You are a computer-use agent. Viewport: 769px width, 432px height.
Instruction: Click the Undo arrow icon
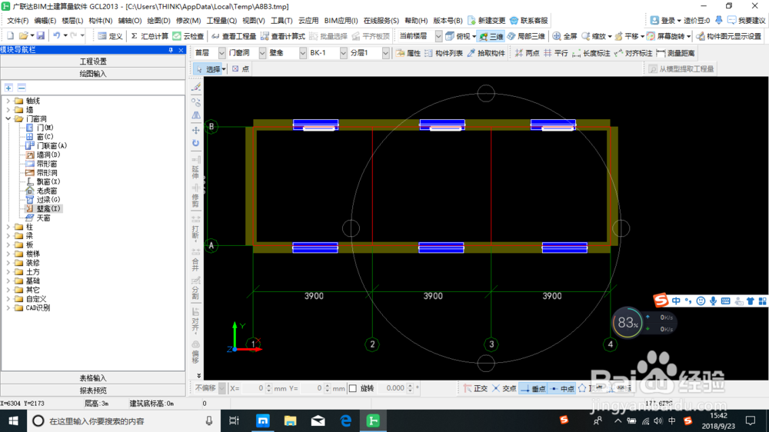[57, 36]
